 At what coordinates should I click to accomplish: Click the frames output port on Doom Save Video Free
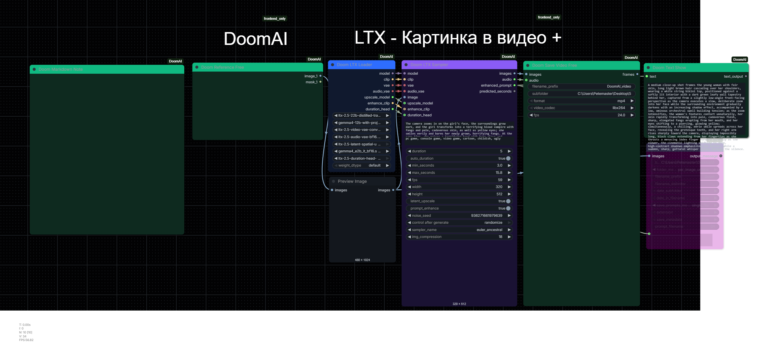[x=637, y=74]
